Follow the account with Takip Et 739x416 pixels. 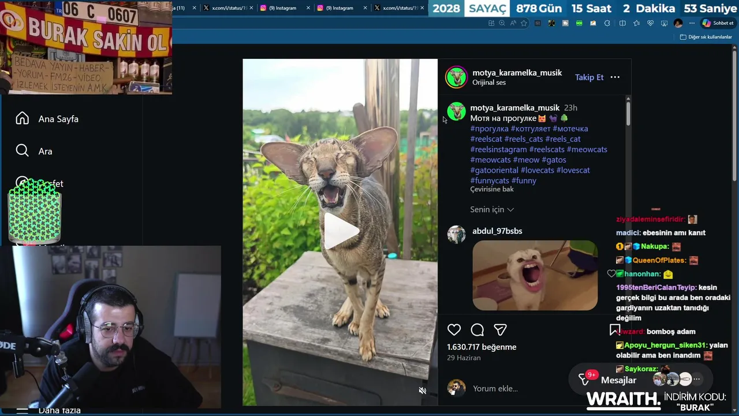pyautogui.click(x=589, y=77)
